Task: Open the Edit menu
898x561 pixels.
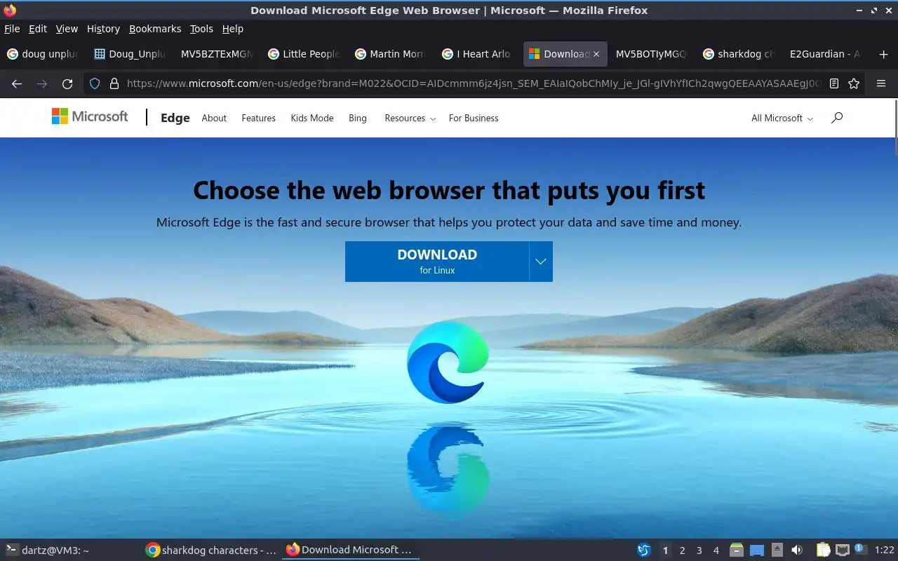Action: (38, 29)
